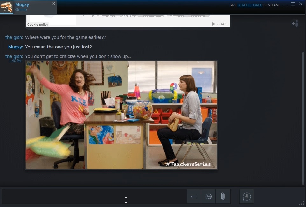Minimize the Steam chat window

click(x=285, y=5)
